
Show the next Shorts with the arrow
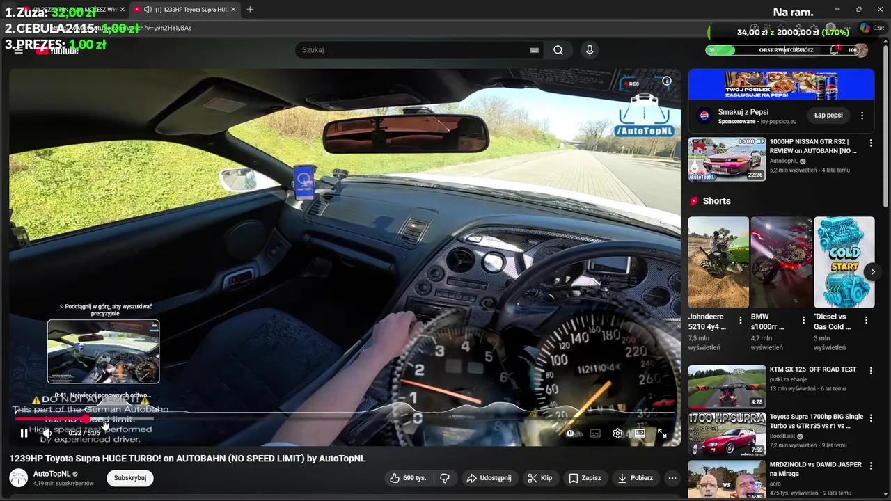click(x=872, y=272)
